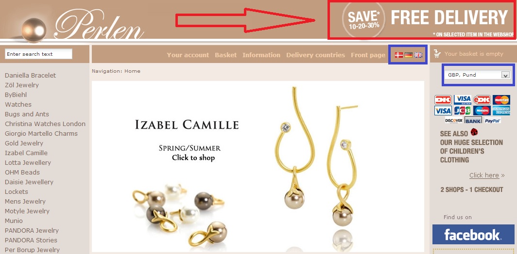Browse the Christina Watches London category
This screenshot has height=254, width=517.
click(x=45, y=124)
